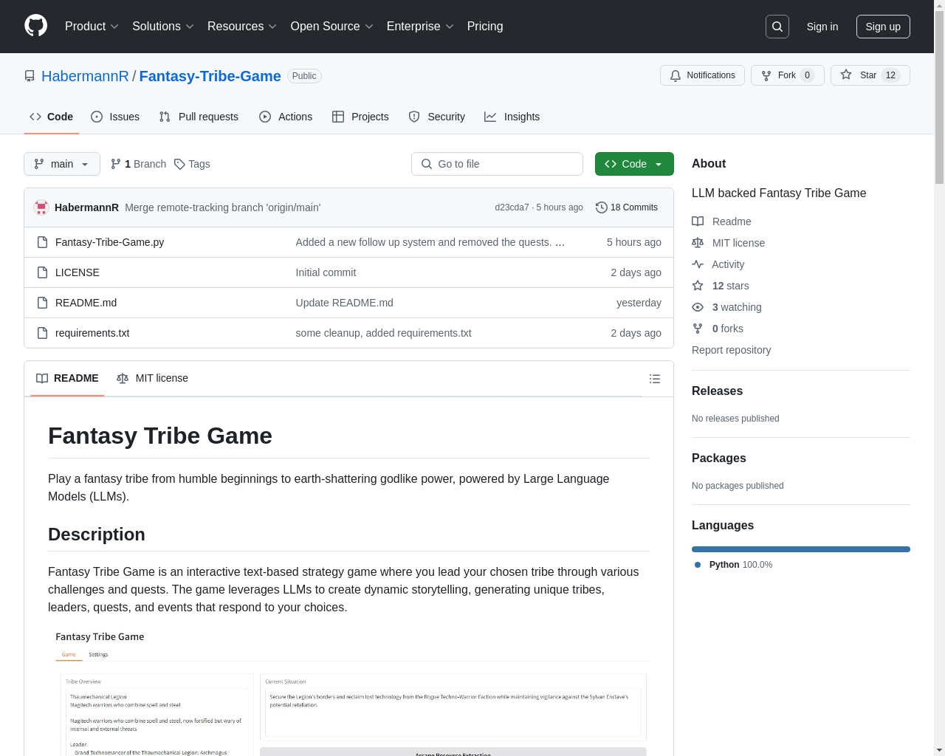The image size is (945, 756).
Task: Expand the Open Source menu
Action: click(332, 26)
